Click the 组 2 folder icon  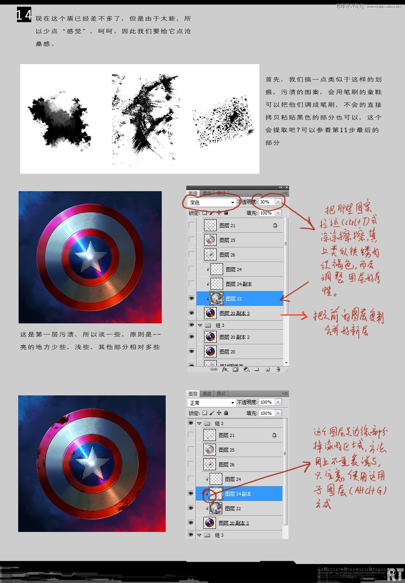[x=207, y=423]
